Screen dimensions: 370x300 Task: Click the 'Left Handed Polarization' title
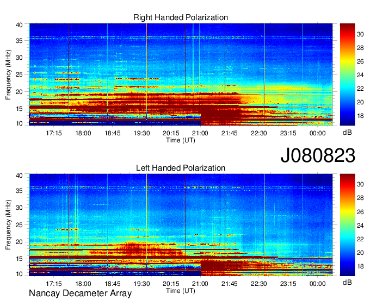pyautogui.click(x=181, y=168)
